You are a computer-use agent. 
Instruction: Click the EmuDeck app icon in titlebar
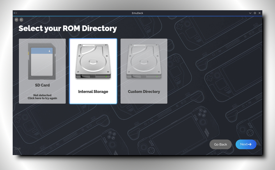point(16,13)
